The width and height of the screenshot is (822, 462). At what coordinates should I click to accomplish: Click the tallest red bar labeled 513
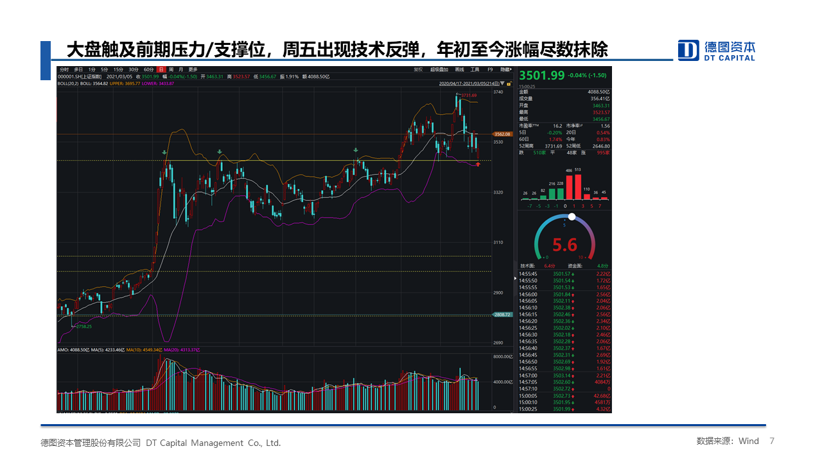(x=577, y=187)
